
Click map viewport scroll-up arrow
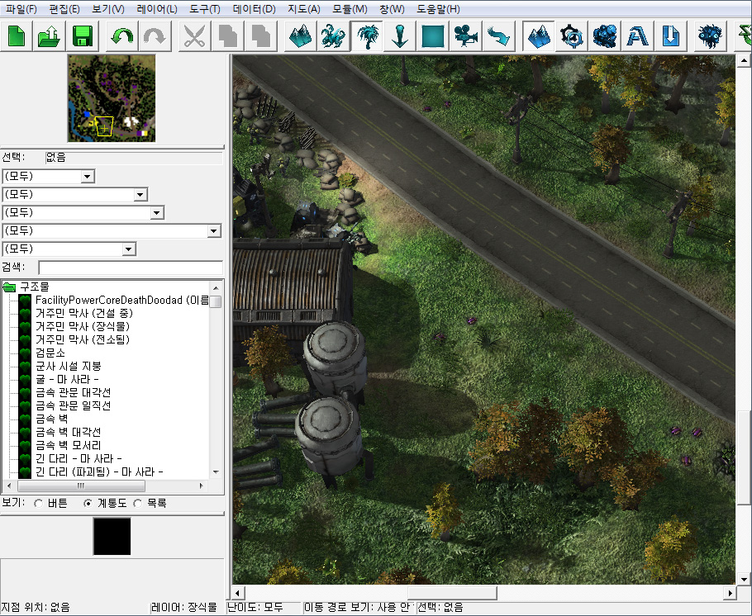pyautogui.click(x=744, y=60)
